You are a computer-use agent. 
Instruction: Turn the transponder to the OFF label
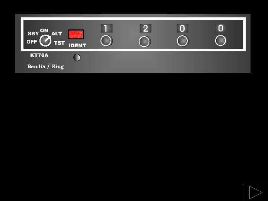[x=32, y=42]
